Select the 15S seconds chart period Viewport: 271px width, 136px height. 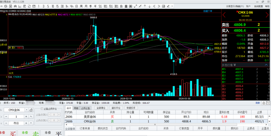click(111, 6)
